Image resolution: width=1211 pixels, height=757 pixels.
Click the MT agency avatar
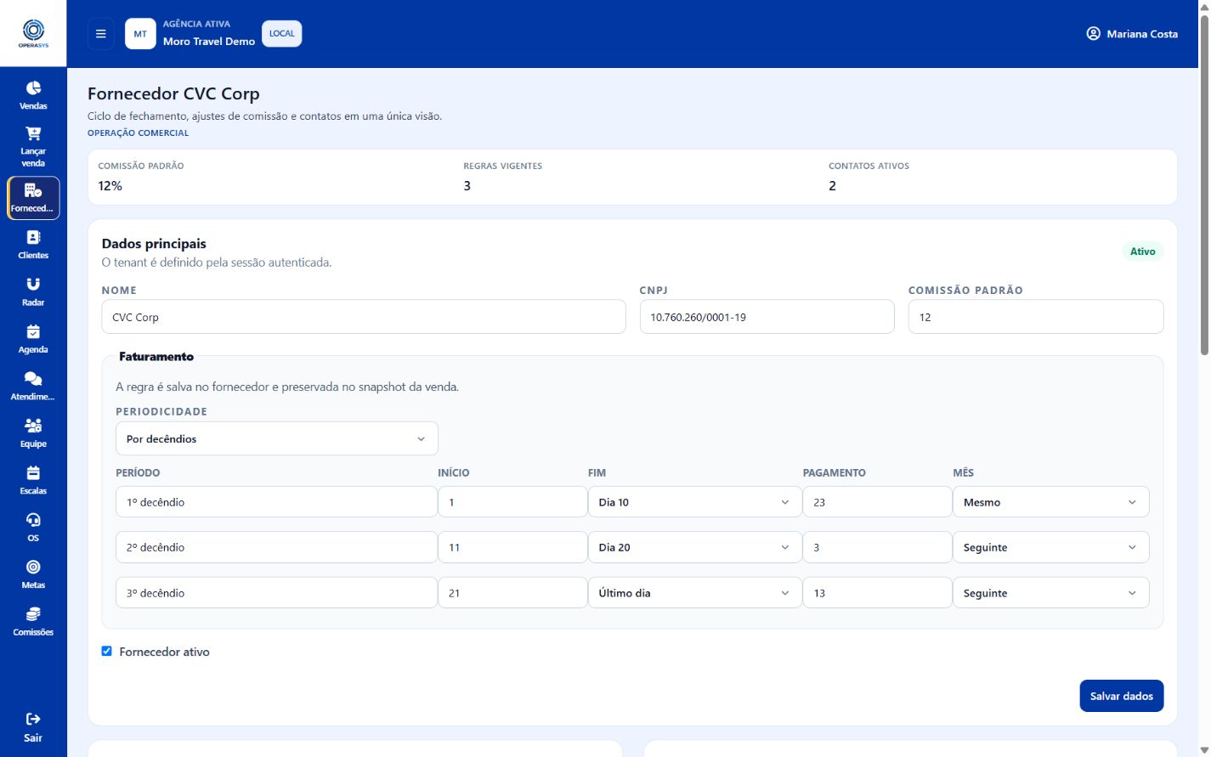coord(140,34)
